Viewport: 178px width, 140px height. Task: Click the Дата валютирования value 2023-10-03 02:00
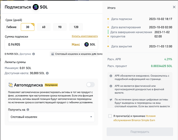[x=161, y=27]
